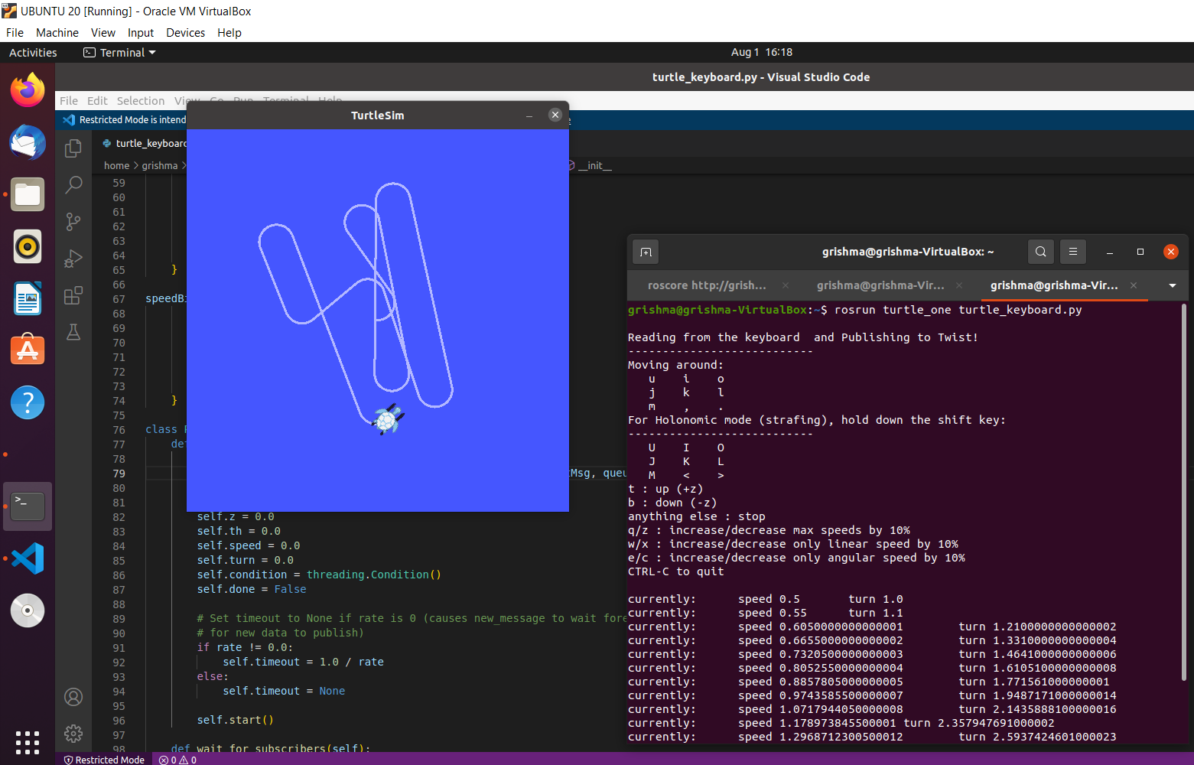Open the Machine menu in VirtualBox
The height and width of the screenshot is (765, 1194).
coord(57,32)
